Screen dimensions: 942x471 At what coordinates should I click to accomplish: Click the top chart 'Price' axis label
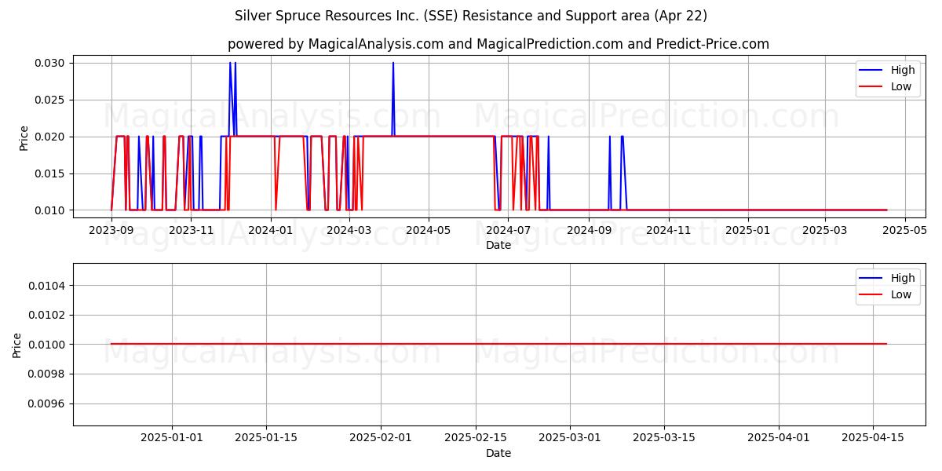click(24, 137)
